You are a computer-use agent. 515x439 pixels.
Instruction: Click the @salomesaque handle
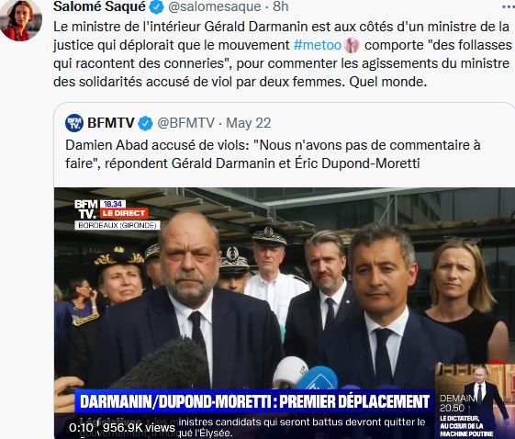[x=215, y=6]
